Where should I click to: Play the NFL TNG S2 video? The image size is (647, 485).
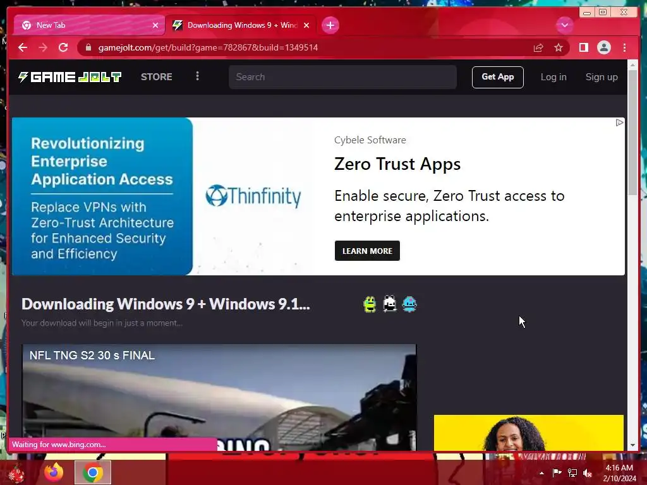pyautogui.click(x=219, y=397)
